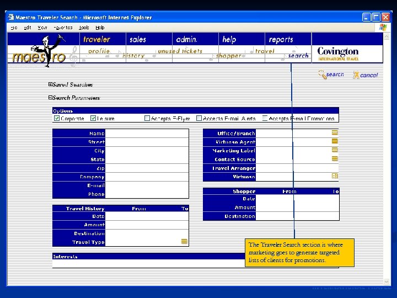The width and height of the screenshot is (397, 298).
Task: Select the reports navigation tab
Action: (281, 39)
